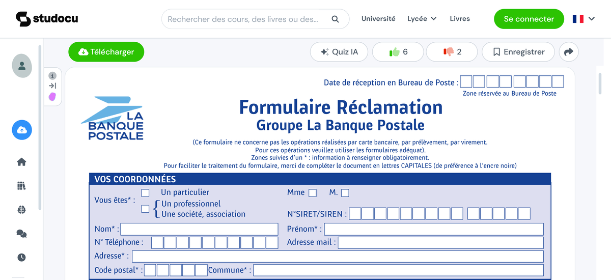Click the 'Groupe La Banque Postale' subtitle
611x280 pixels.
pyautogui.click(x=341, y=125)
